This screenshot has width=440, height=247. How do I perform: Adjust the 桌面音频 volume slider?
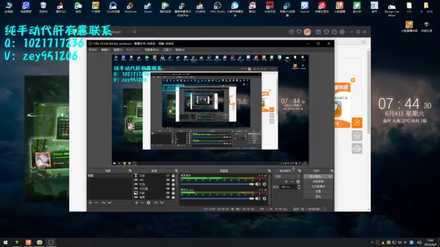pos(217,184)
